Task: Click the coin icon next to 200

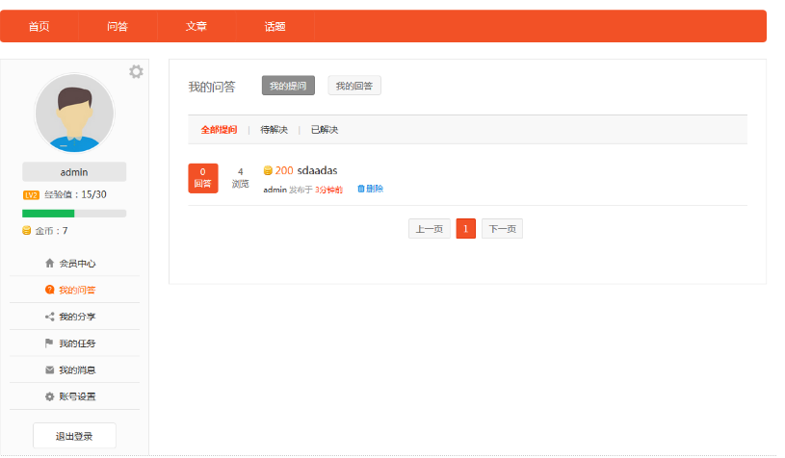Action: click(268, 170)
